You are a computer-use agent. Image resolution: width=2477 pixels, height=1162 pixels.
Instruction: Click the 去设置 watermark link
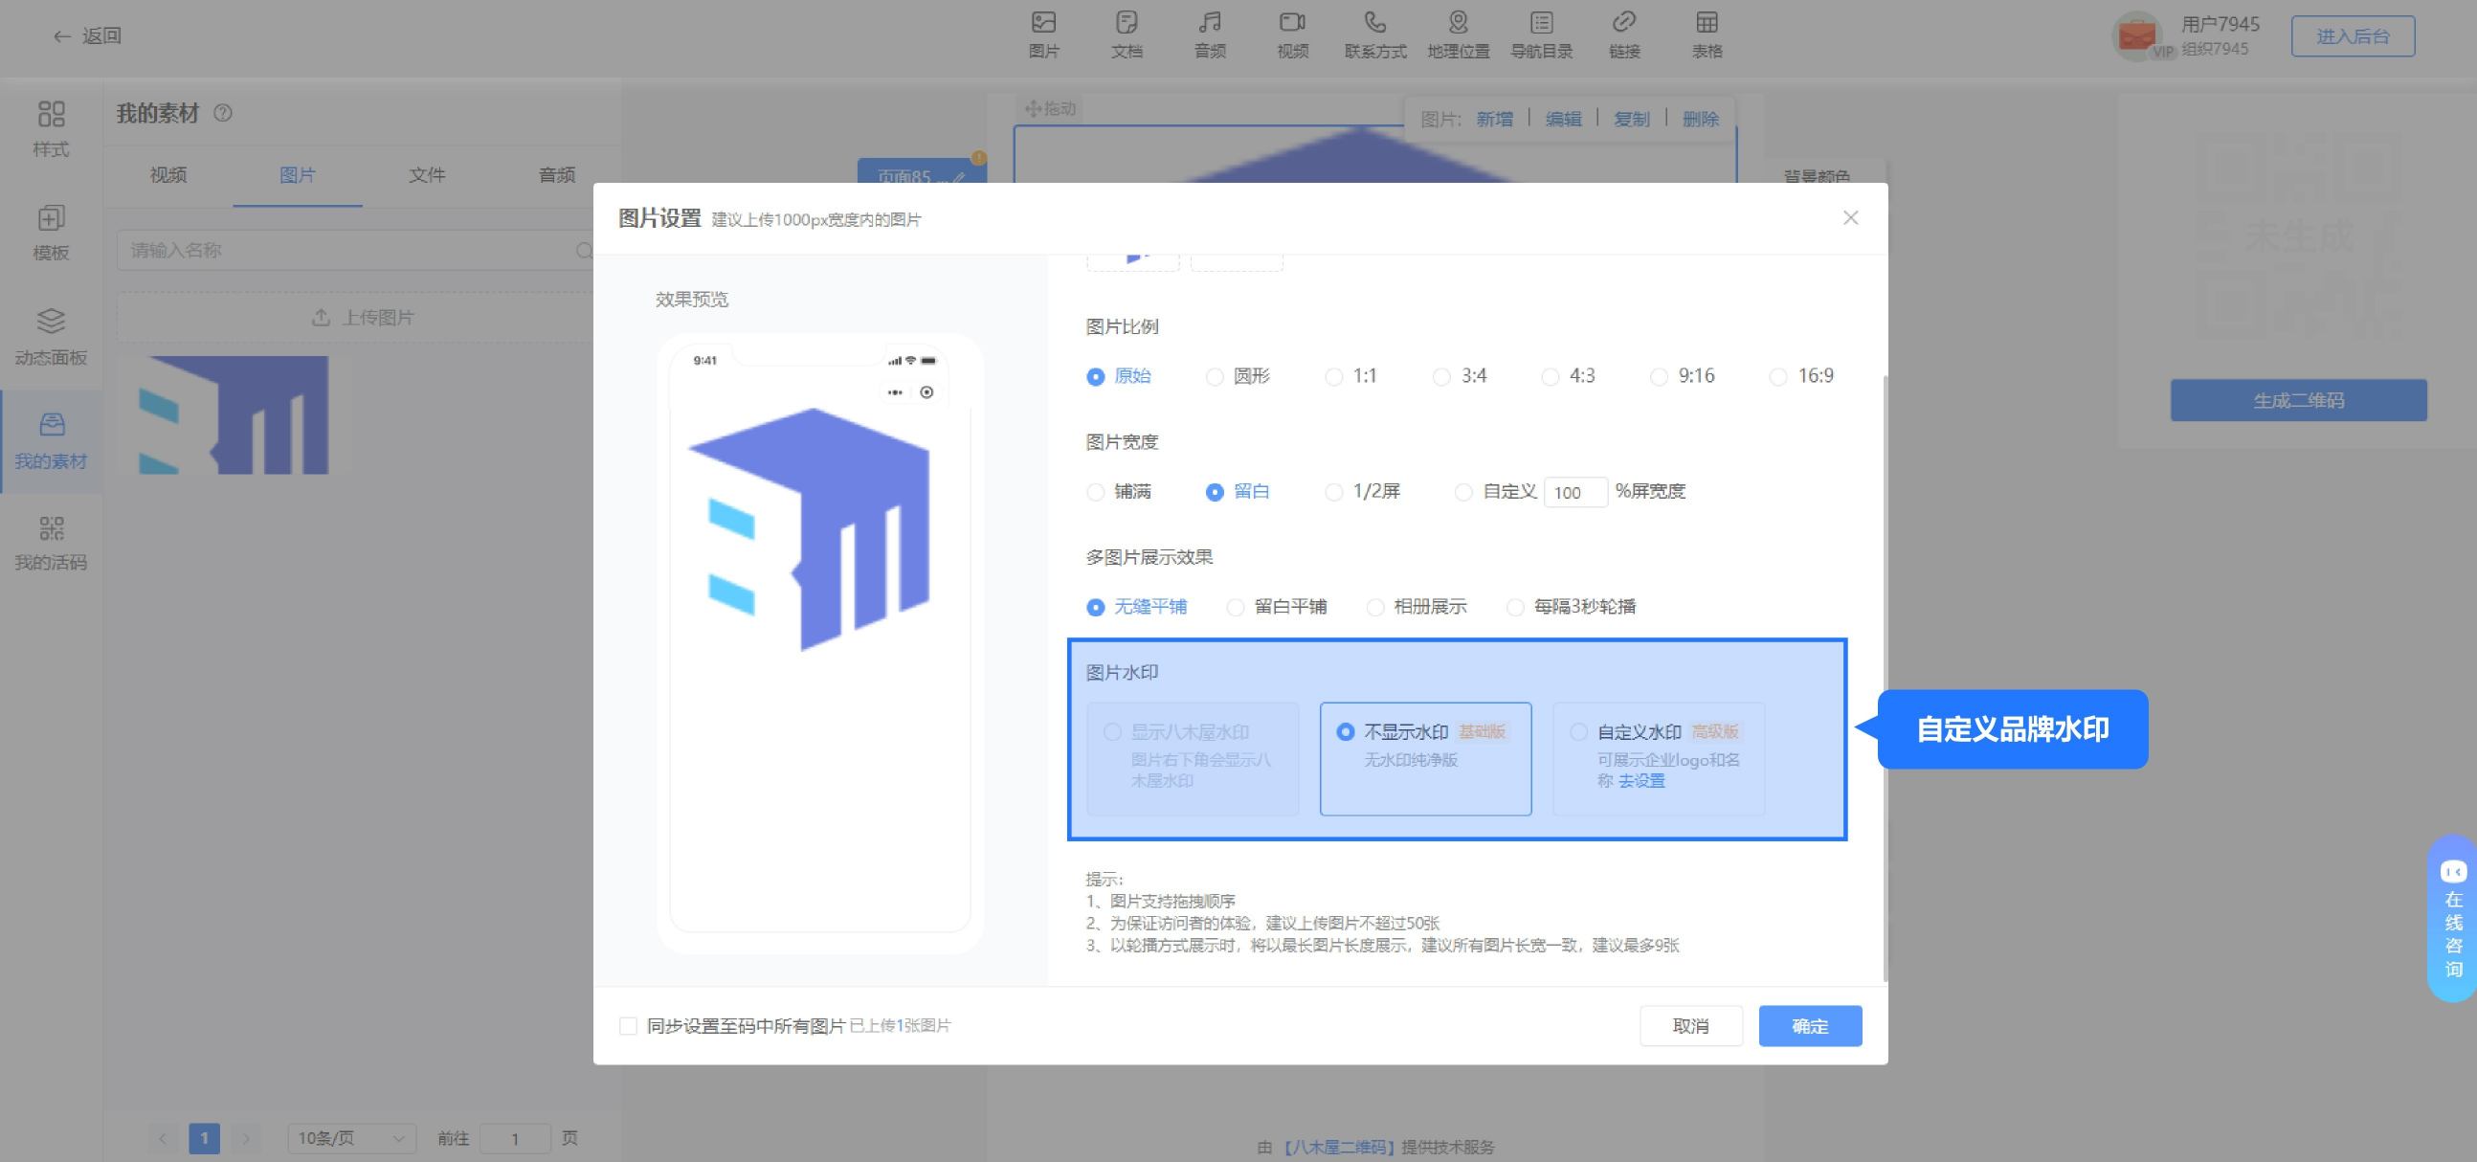click(1641, 781)
